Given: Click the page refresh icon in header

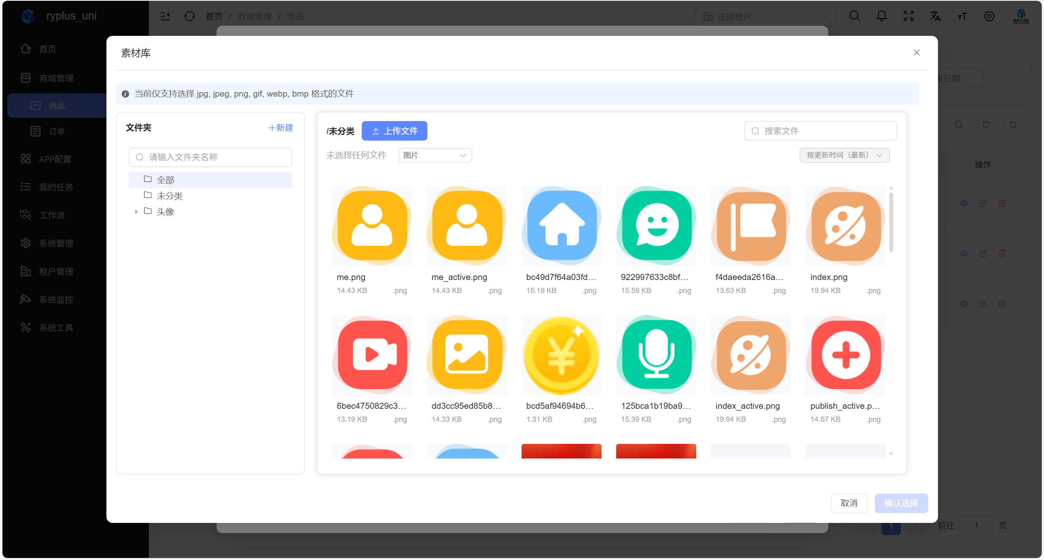Looking at the screenshot, I should [x=190, y=16].
